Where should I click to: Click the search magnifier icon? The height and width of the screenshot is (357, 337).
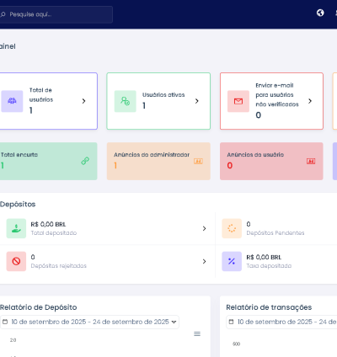coord(3,14)
